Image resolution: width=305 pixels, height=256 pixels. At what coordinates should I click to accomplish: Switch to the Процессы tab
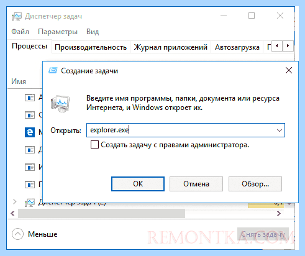coord(29,46)
